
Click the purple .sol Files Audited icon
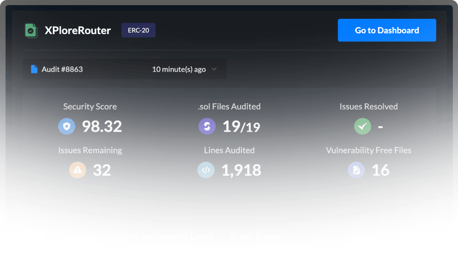207,126
